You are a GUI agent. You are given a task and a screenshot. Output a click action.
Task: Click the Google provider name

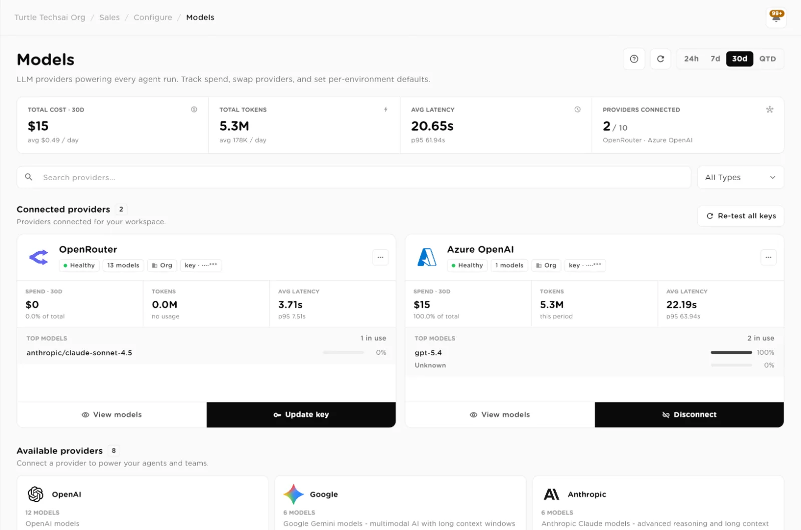(324, 494)
